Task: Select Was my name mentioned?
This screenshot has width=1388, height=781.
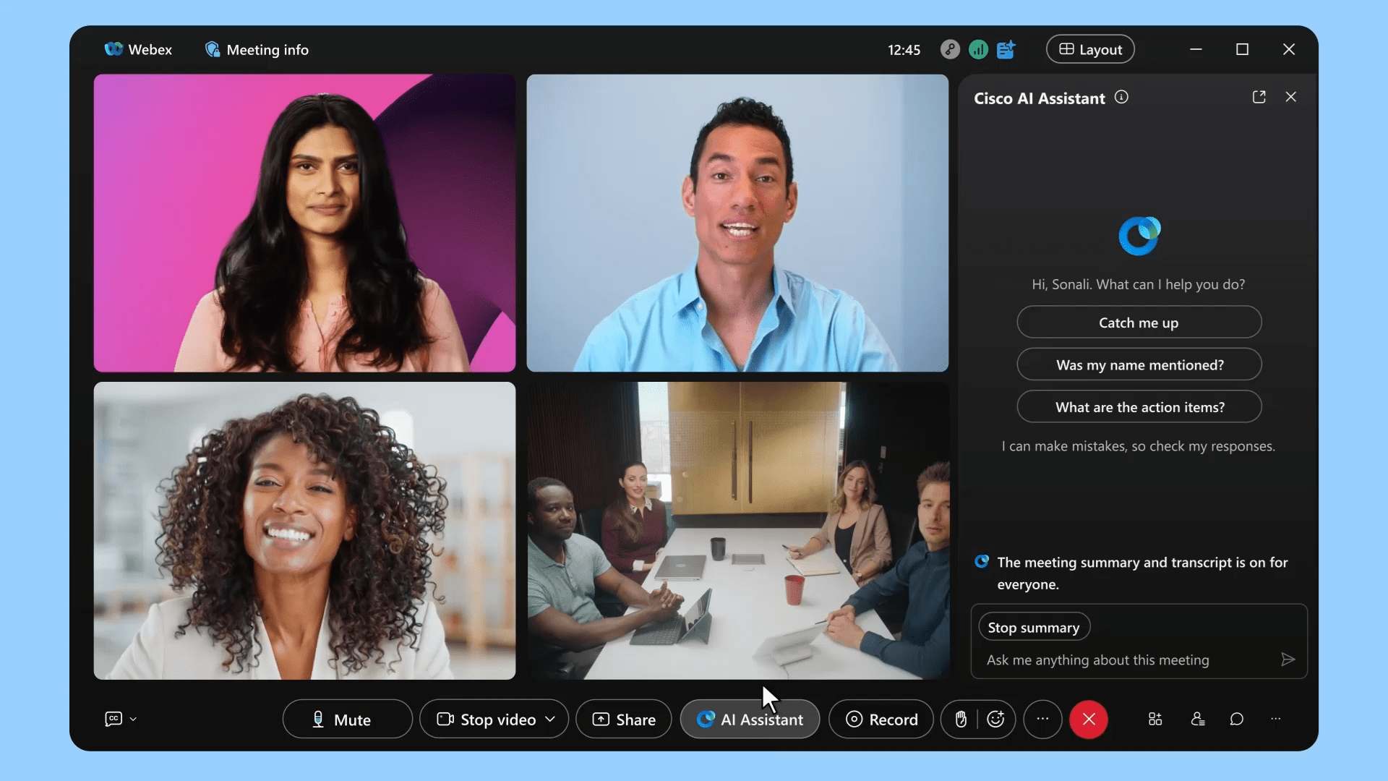Action: click(x=1139, y=364)
